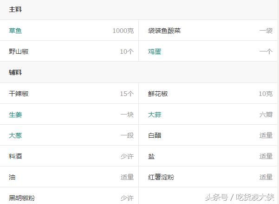Click the 料酒 ingredient name
The height and width of the screenshot is (204, 279).
(15, 156)
